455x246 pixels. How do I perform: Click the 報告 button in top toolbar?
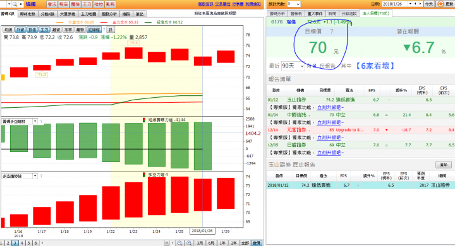[64, 4]
